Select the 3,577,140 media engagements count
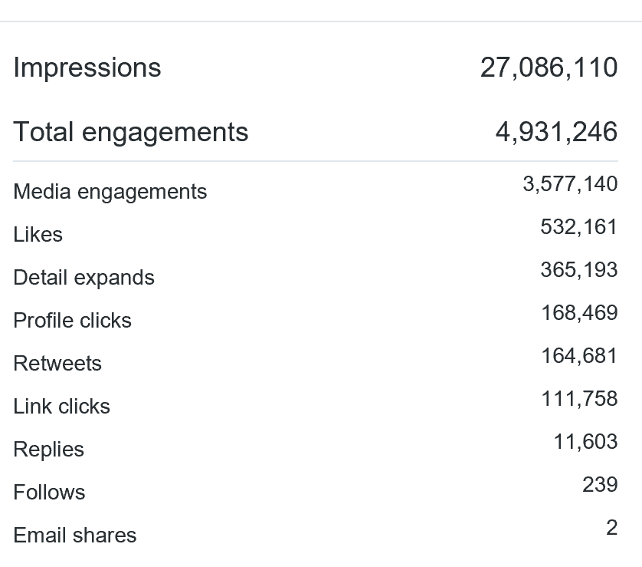The height and width of the screenshot is (567, 642). tap(570, 184)
